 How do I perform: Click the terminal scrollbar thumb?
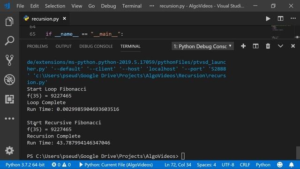(x=298, y=153)
